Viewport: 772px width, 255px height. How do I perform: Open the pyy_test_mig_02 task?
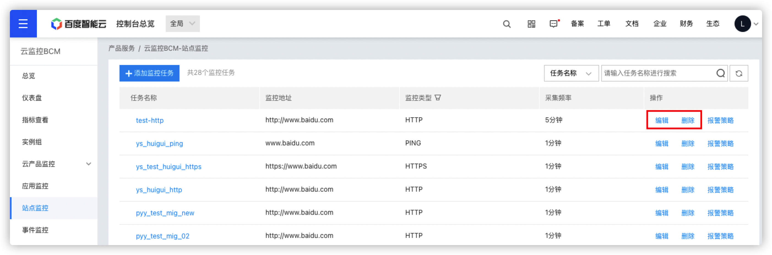[x=162, y=236]
